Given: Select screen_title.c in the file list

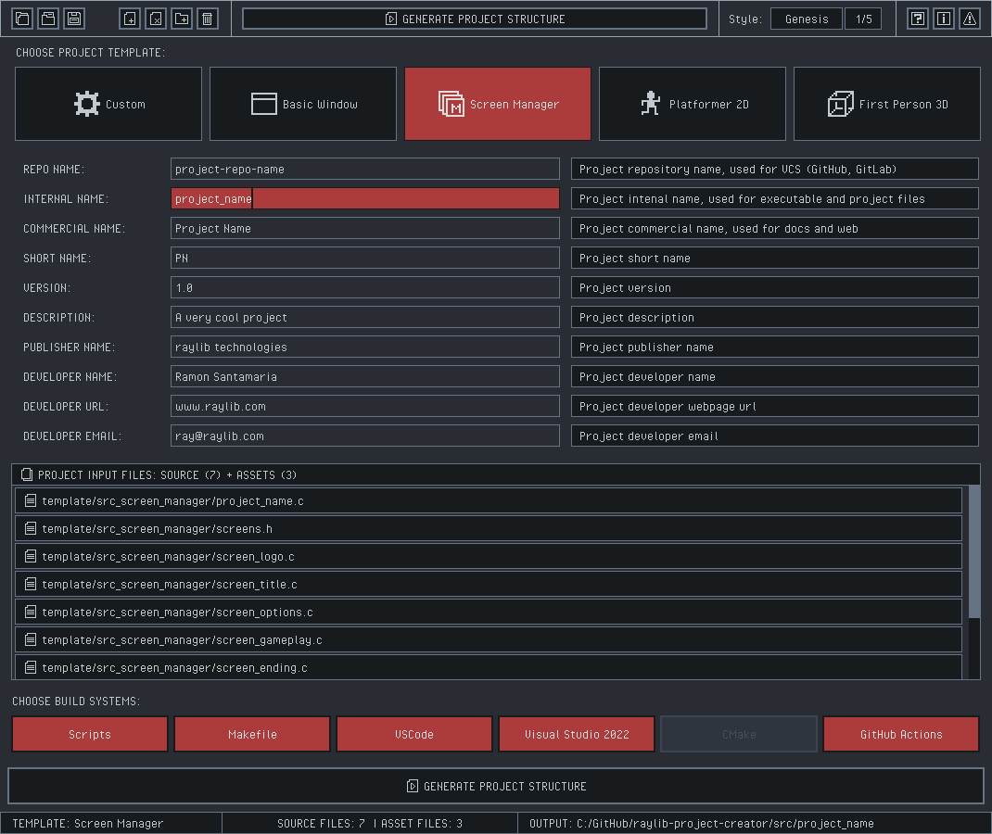Looking at the screenshot, I should click(x=489, y=584).
